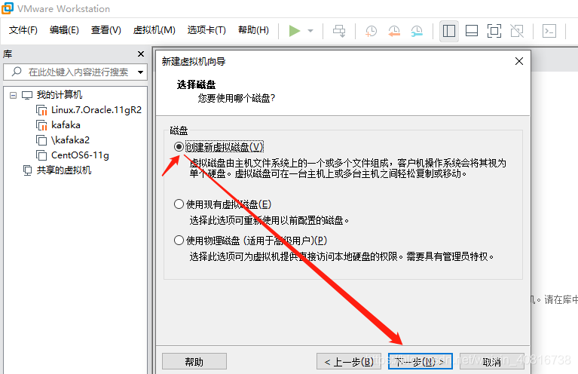The height and width of the screenshot is (374, 578).
Task: Collapse the 我的计算机 tree node
Action: coord(14,96)
